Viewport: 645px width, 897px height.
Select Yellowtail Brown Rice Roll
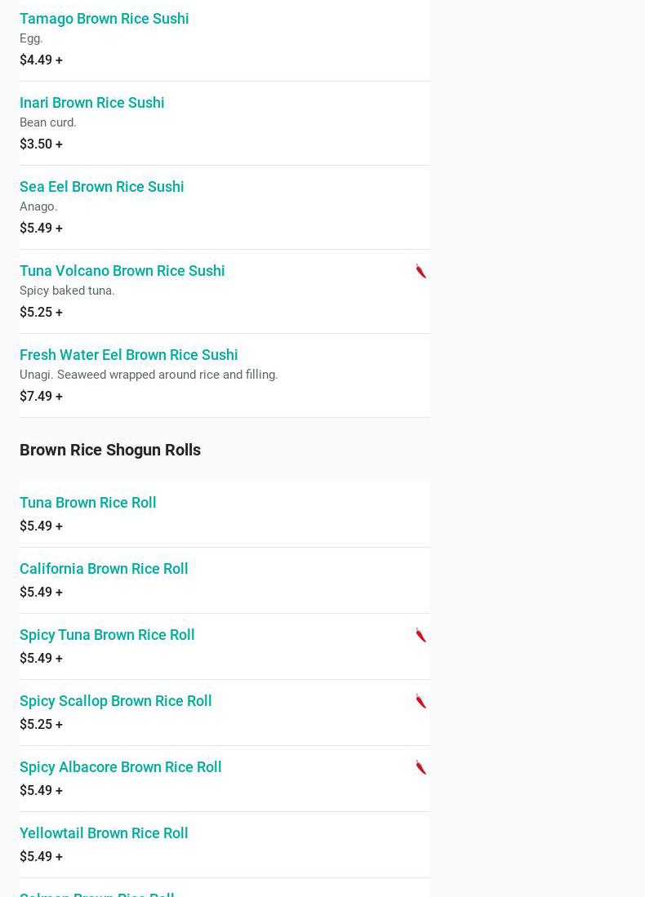coord(104,833)
